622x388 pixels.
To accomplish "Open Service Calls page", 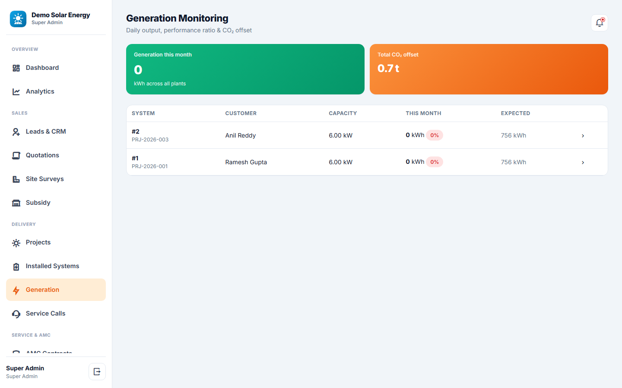I will 56,314.
